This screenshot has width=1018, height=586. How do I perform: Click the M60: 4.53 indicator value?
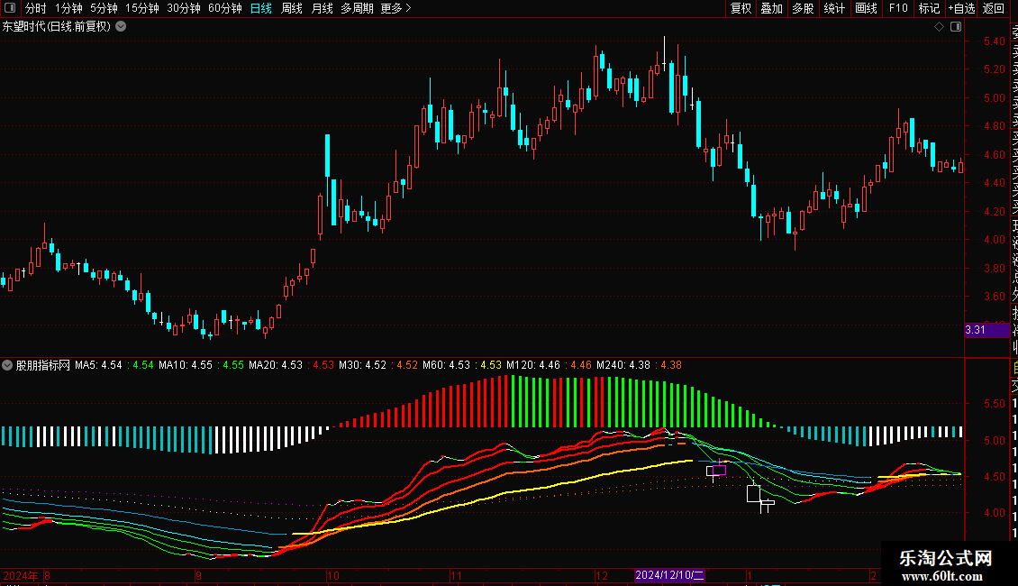click(x=446, y=365)
